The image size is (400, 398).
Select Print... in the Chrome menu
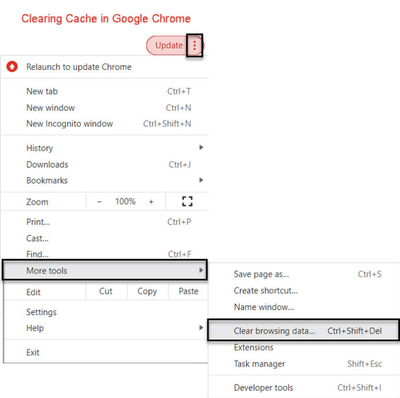point(105,222)
